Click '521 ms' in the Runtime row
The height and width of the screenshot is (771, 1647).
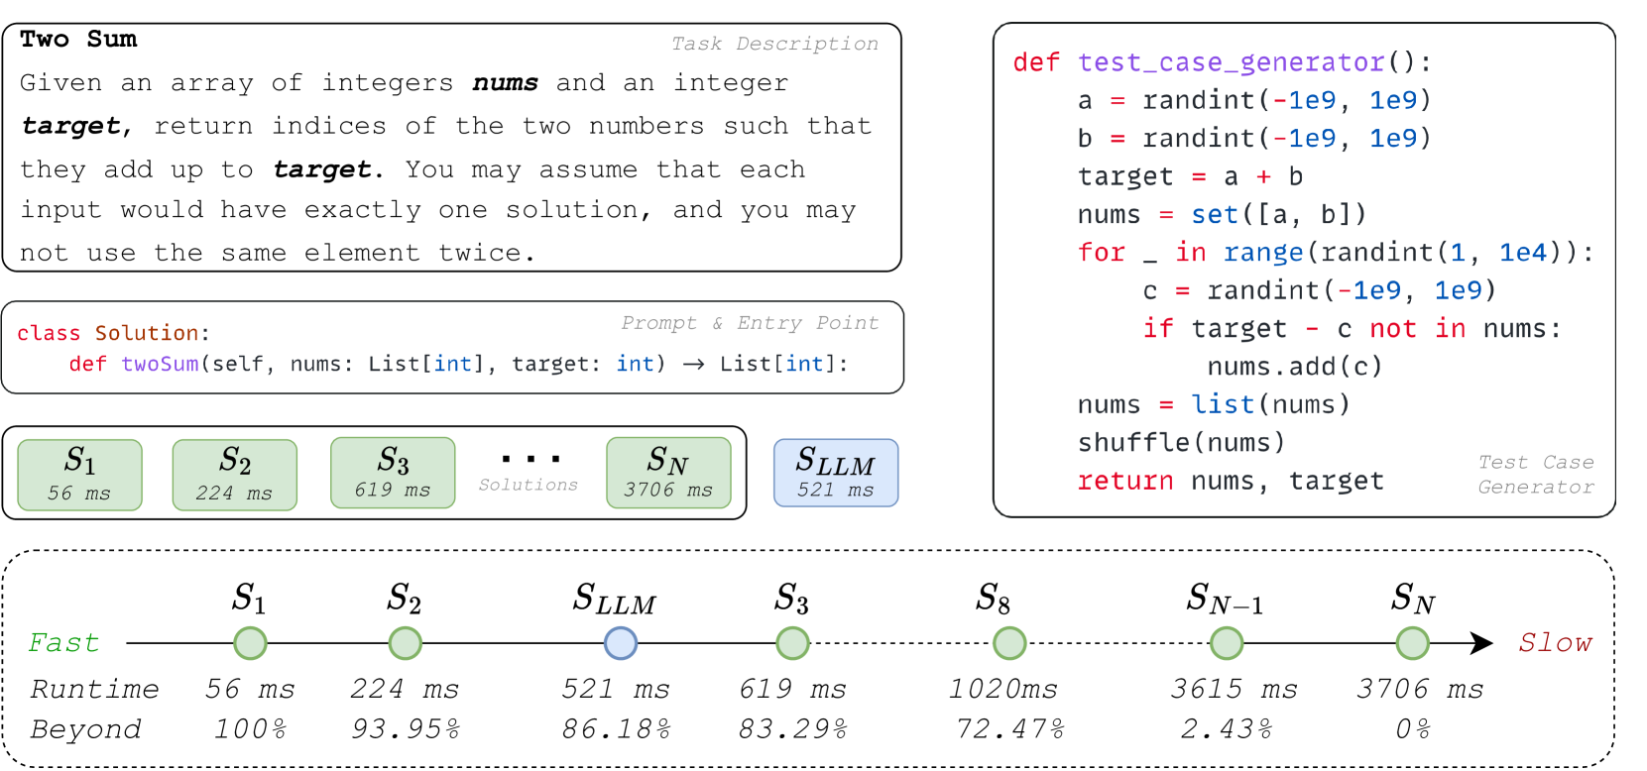[x=616, y=689]
